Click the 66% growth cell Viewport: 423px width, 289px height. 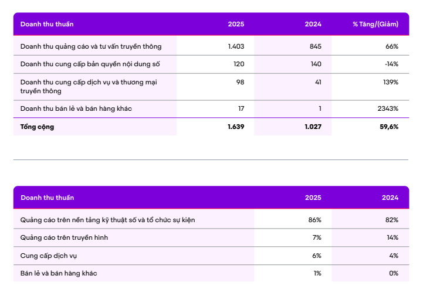[392, 46]
